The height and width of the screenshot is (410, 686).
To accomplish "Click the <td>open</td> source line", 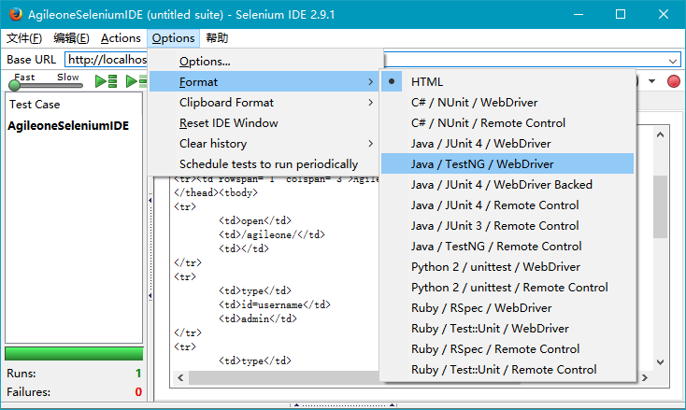I will point(254,220).
